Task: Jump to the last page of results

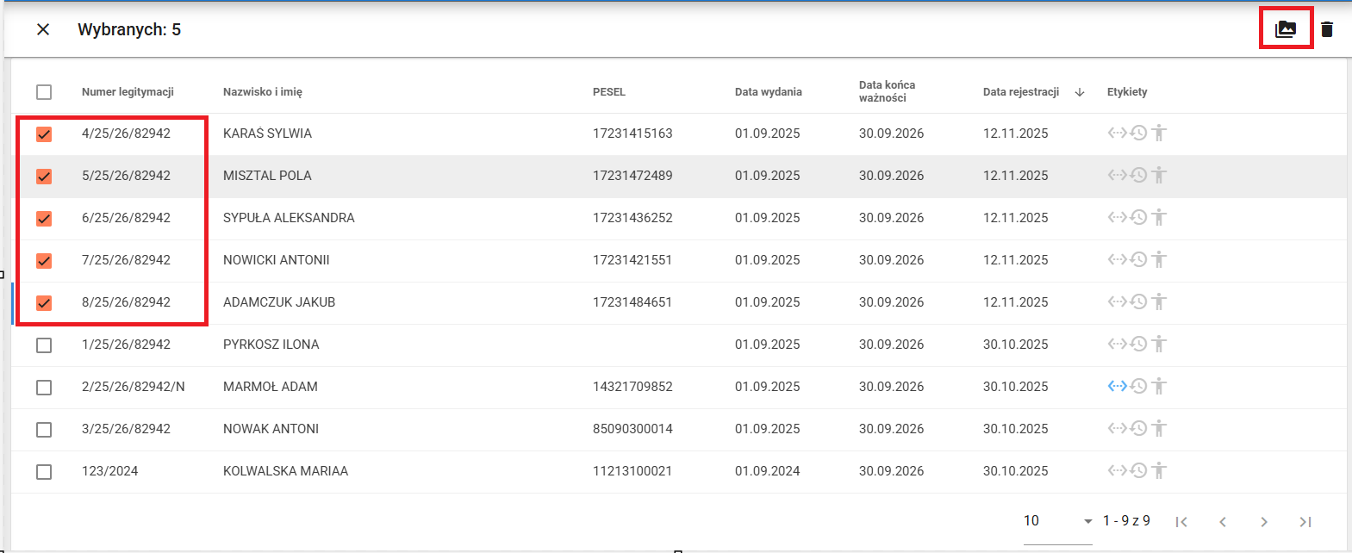Action: pyautogui.click(x=1305, y=522)
